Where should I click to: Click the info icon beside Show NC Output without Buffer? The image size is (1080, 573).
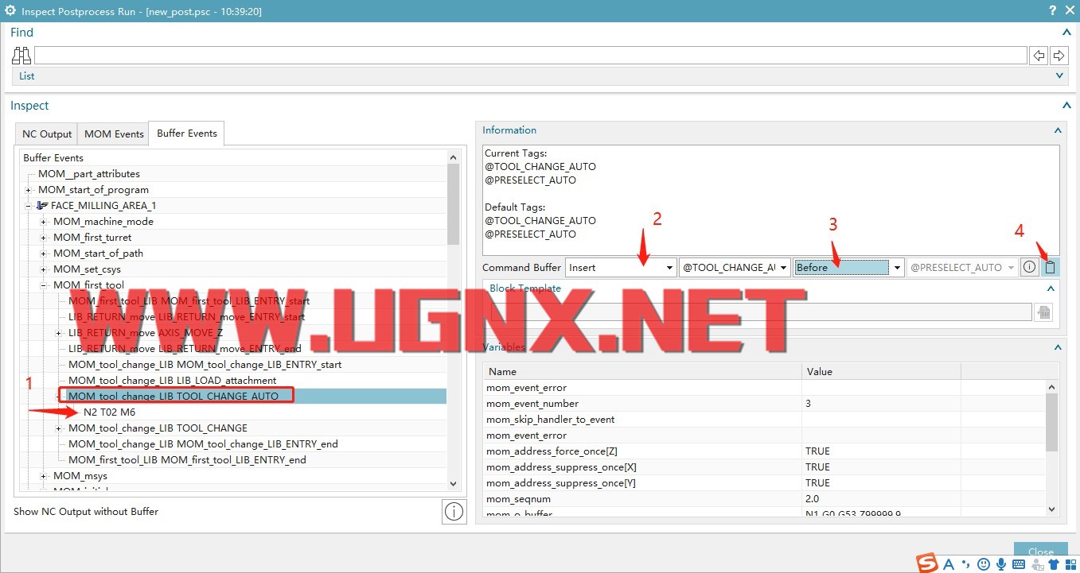454,512
